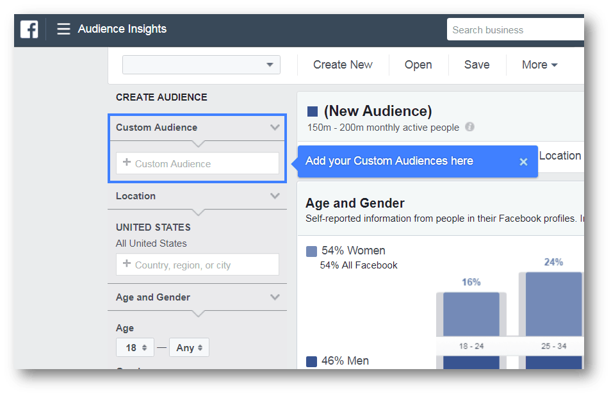Open the hamburger navigation menu
Viewport: 611px width, 396px height.
pos(63,29)
